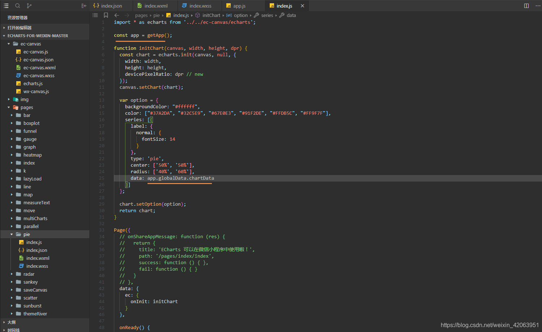Open ec-canvas.js file

tap(45, 52)
